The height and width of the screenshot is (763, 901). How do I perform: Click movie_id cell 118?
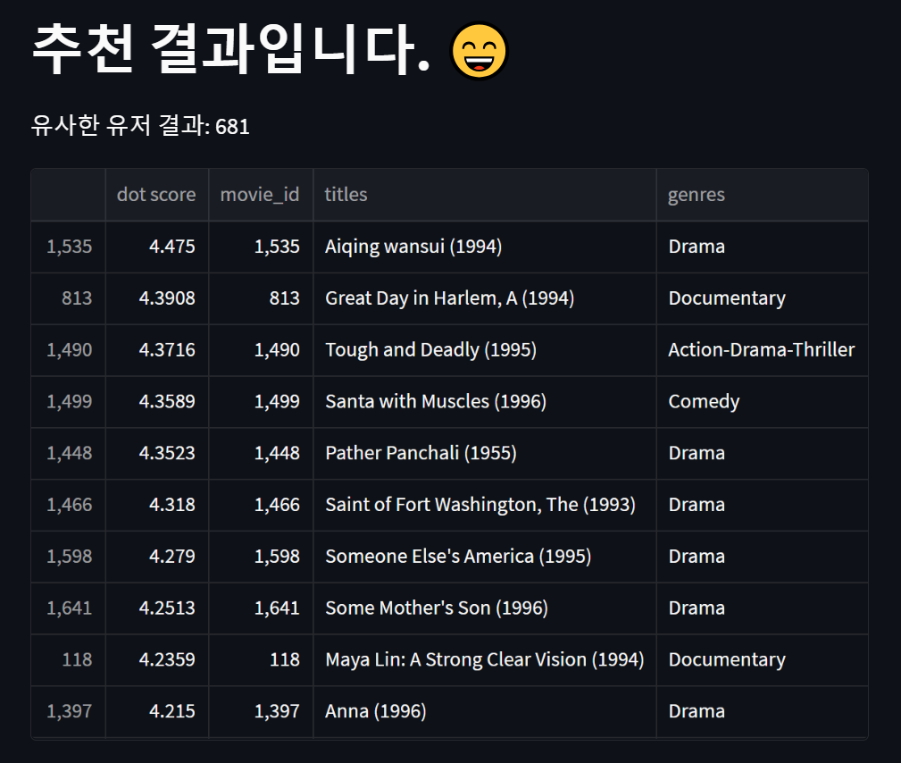pos(261,659)
